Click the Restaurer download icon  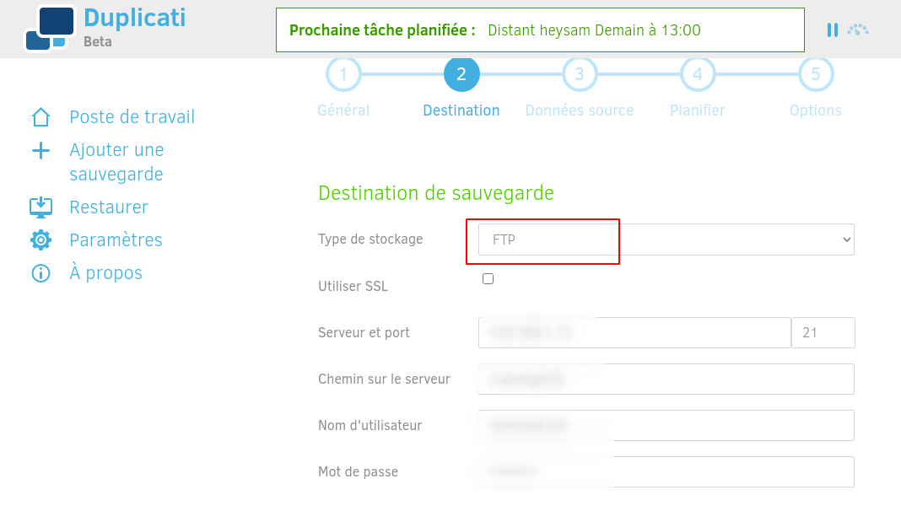(x=40, y=207)
